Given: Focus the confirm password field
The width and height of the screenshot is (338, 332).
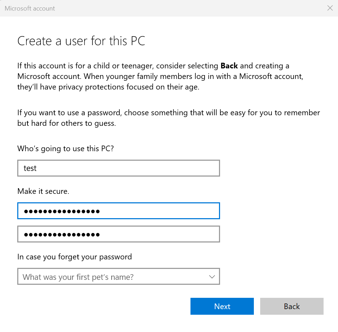Looking at the screenshot, I should tap(119, 234).
